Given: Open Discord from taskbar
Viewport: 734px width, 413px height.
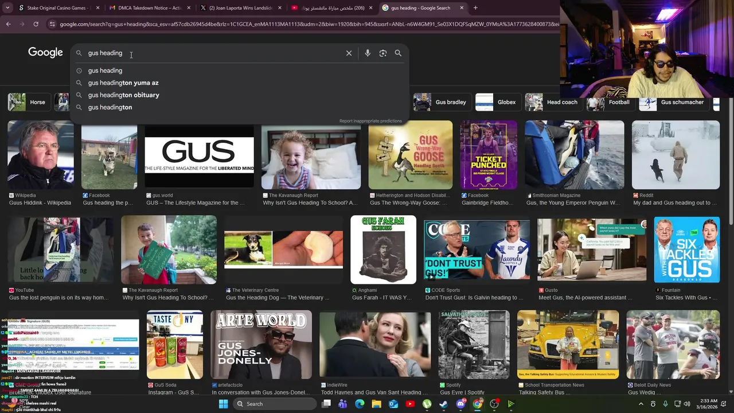Looking at the screenshot, I should tap(460, 404).
